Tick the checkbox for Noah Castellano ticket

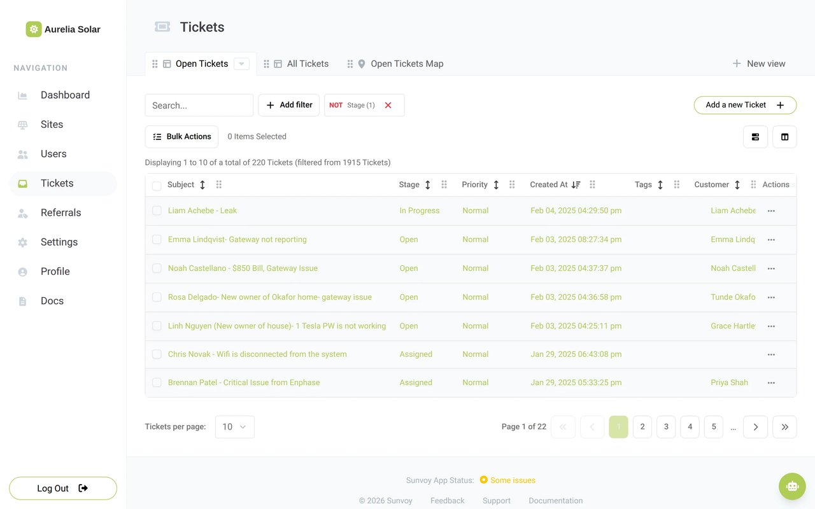[x=157, y=268]
